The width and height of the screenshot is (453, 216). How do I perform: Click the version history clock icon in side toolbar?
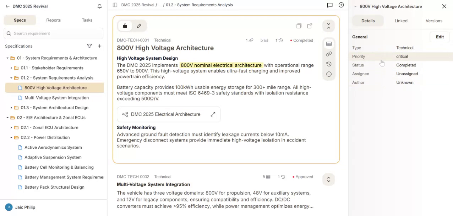(329, 64)
